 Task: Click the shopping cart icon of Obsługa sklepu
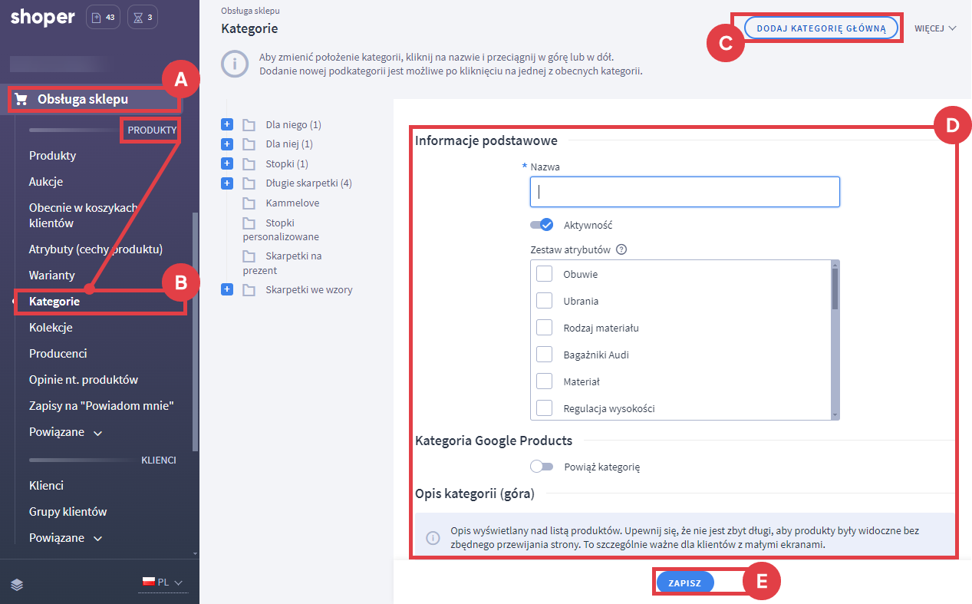[x=21, y=99]
